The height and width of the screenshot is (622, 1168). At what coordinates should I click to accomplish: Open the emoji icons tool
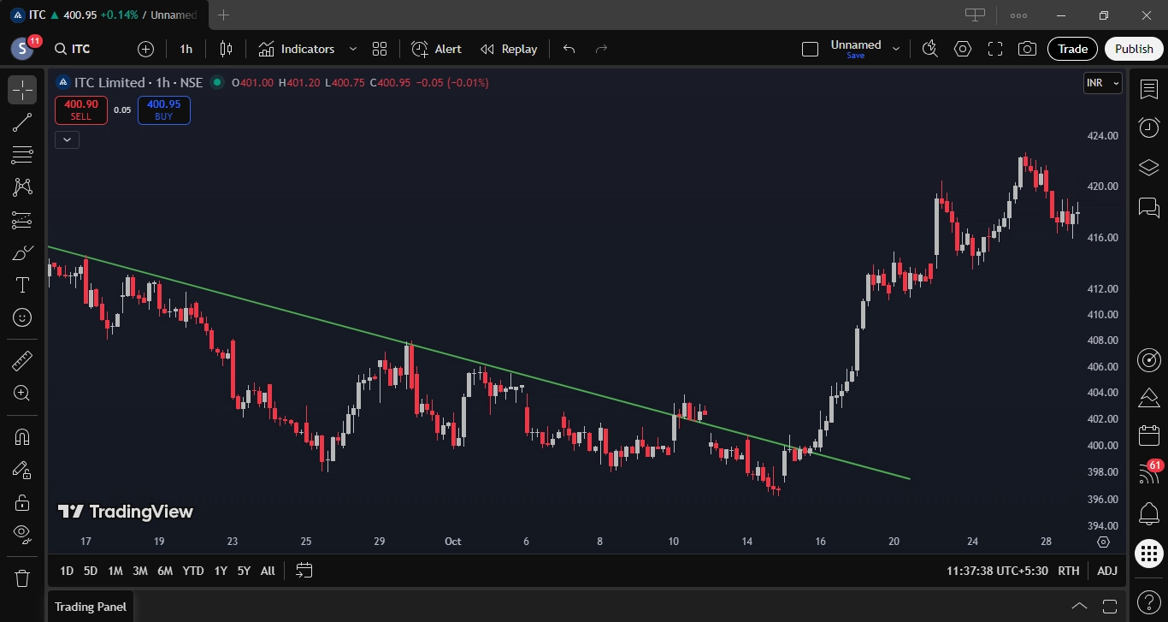pos(22,317)
